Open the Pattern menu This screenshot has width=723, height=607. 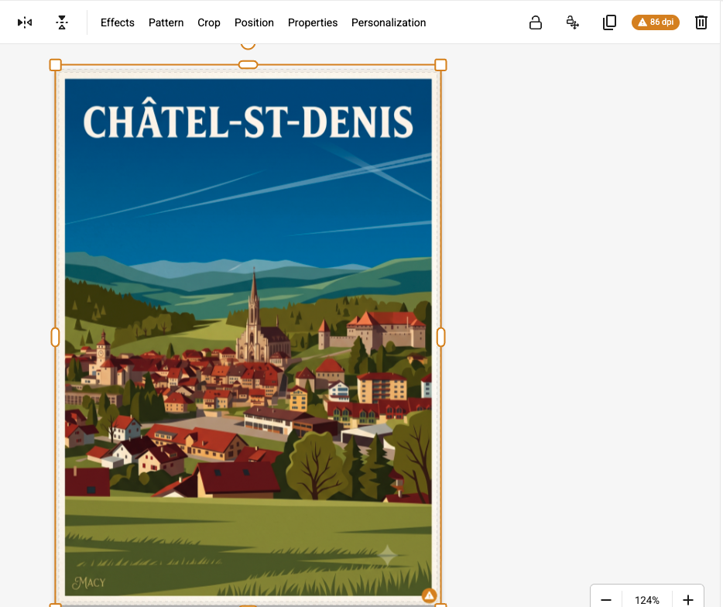(166, 22)
